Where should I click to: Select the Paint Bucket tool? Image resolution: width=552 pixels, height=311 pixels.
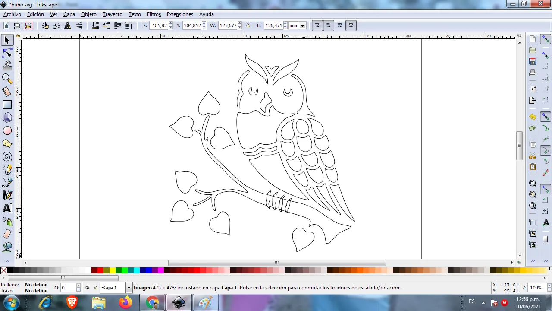tap(7, 247)
